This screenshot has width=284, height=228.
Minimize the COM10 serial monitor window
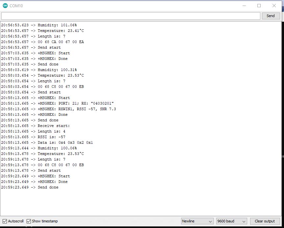click(244, 6)
